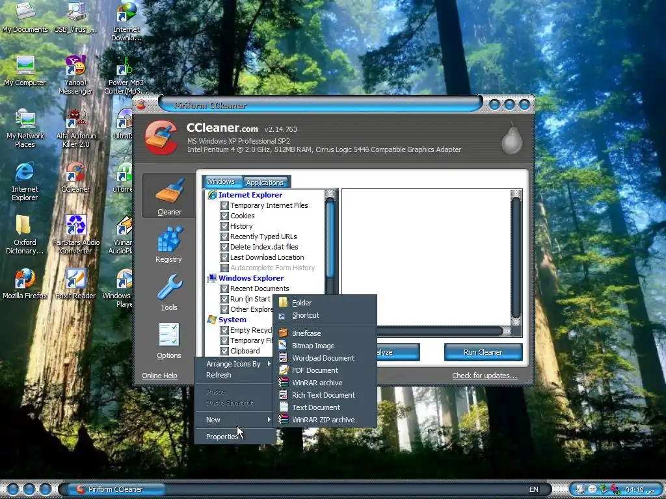666x499 pixels.
Task: Open the Options checklist icon
Action: tap(169, 335)
